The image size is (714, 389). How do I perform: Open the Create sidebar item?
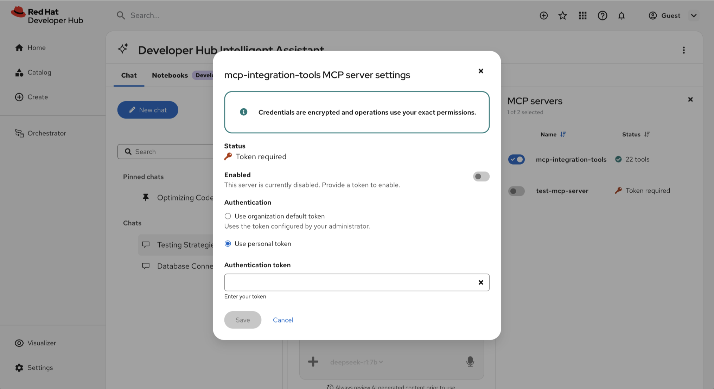32,97
